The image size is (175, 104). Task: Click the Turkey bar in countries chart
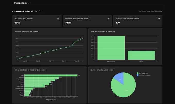pos(27,95)
